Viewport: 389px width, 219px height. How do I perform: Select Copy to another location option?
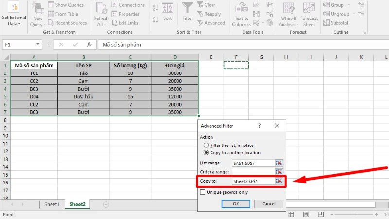point(206,152)
